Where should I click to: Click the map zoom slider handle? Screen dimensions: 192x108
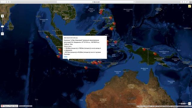2,26
